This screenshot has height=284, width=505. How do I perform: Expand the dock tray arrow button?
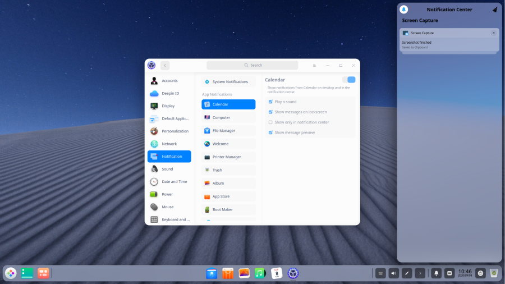[x=419, y=273]
